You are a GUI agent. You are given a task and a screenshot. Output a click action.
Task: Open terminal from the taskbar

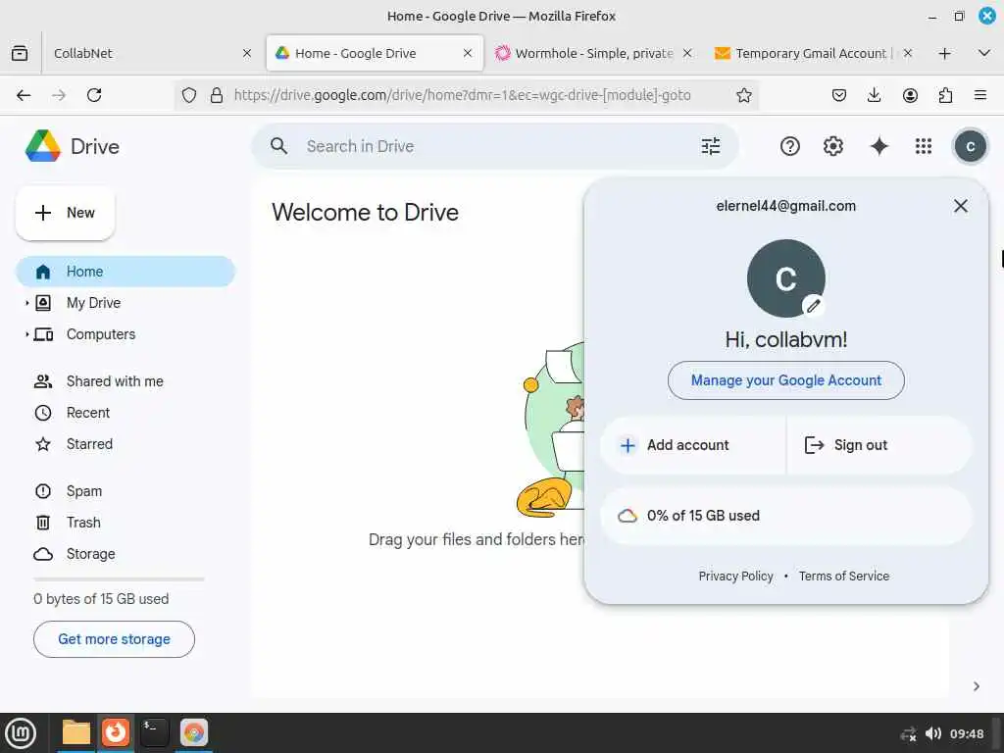(x=154, y=732)
